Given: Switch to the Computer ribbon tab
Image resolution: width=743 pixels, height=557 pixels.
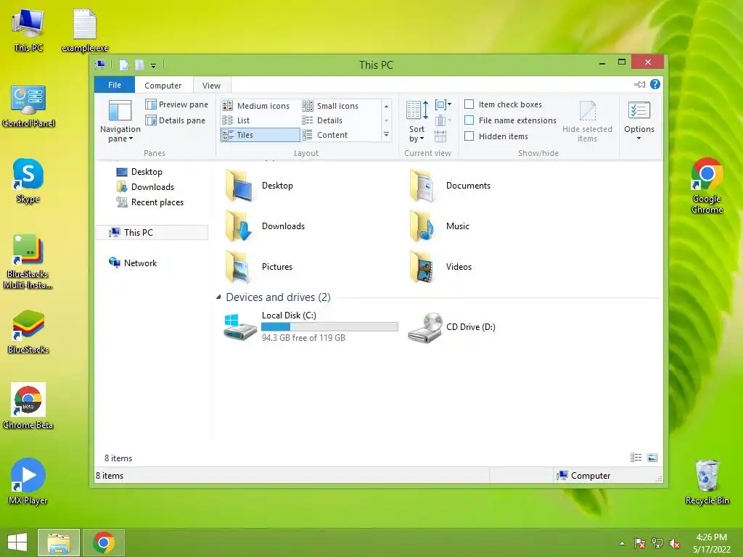Looking at the screenshot, I should click(x=163, y=86).
